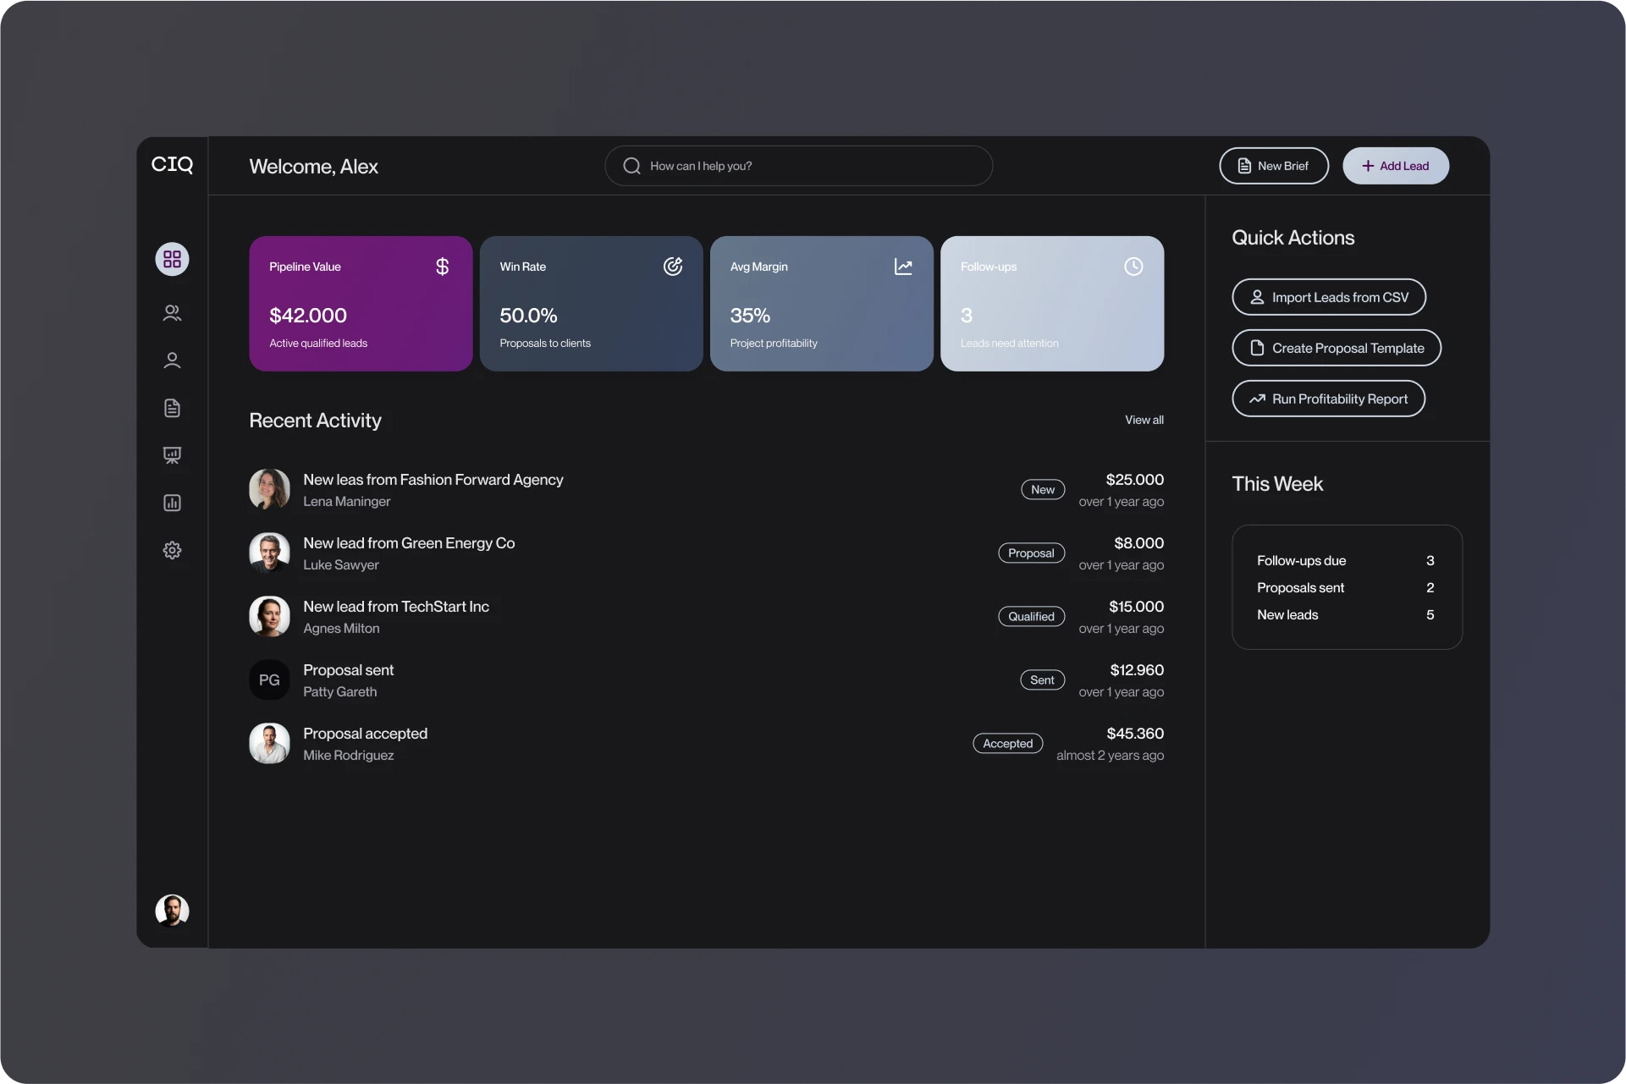Click the magnifier icon in the search bar
The image size is (1626, 1084).
point(631,166)
